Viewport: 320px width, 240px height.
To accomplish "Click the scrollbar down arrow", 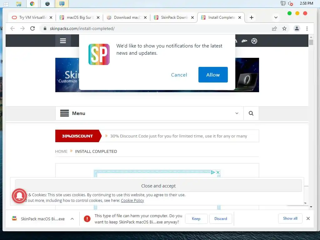I will pos(311,207).
